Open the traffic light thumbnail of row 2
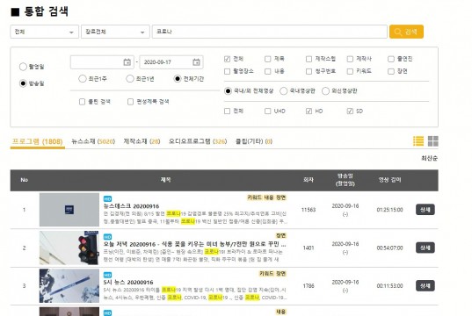This screenshot has width=472, height=316. tap(69, 248)
